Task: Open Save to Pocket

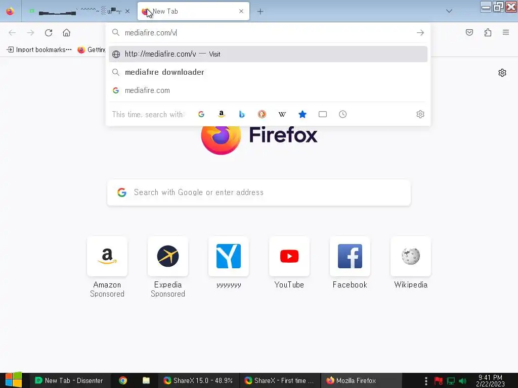Action: pyautogui.click(x=469, y=32)
